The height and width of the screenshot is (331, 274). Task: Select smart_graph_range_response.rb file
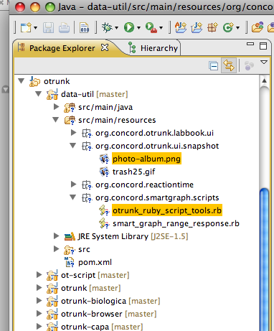[x=176, y=223]
